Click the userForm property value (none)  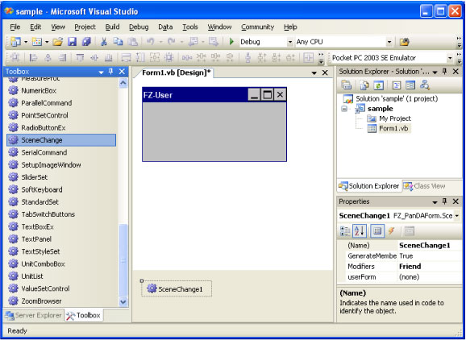[x=430, y=277]
